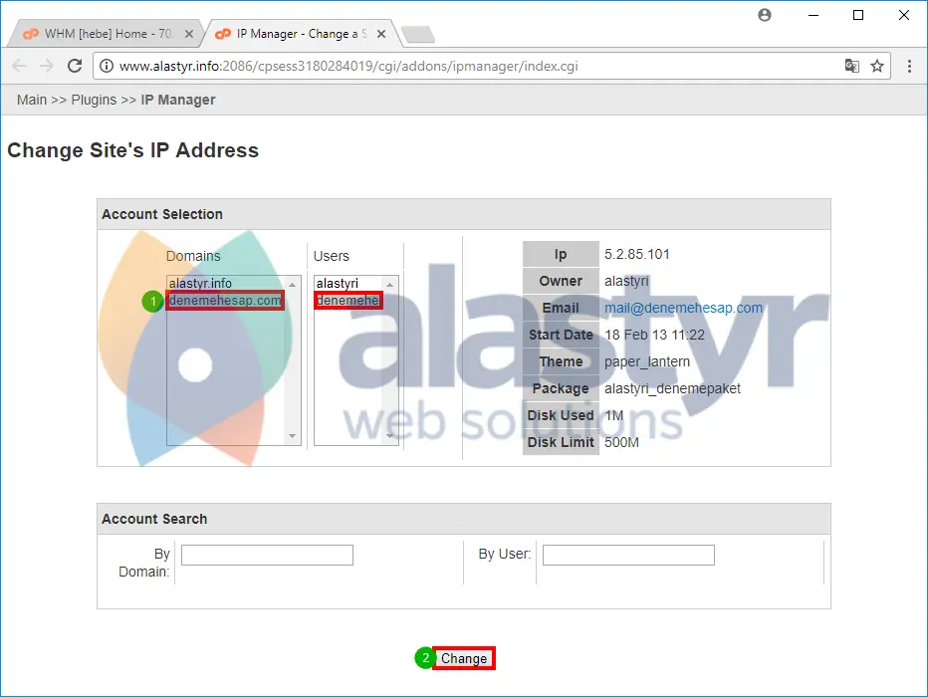928x697 pixels.
Task: Click the Back navigation arrow
Action: click(x=19, y=66)
